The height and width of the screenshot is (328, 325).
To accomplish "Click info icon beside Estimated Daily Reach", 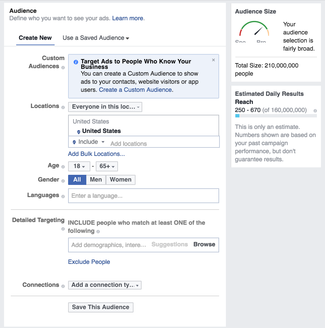I will [x=315, y=111].
